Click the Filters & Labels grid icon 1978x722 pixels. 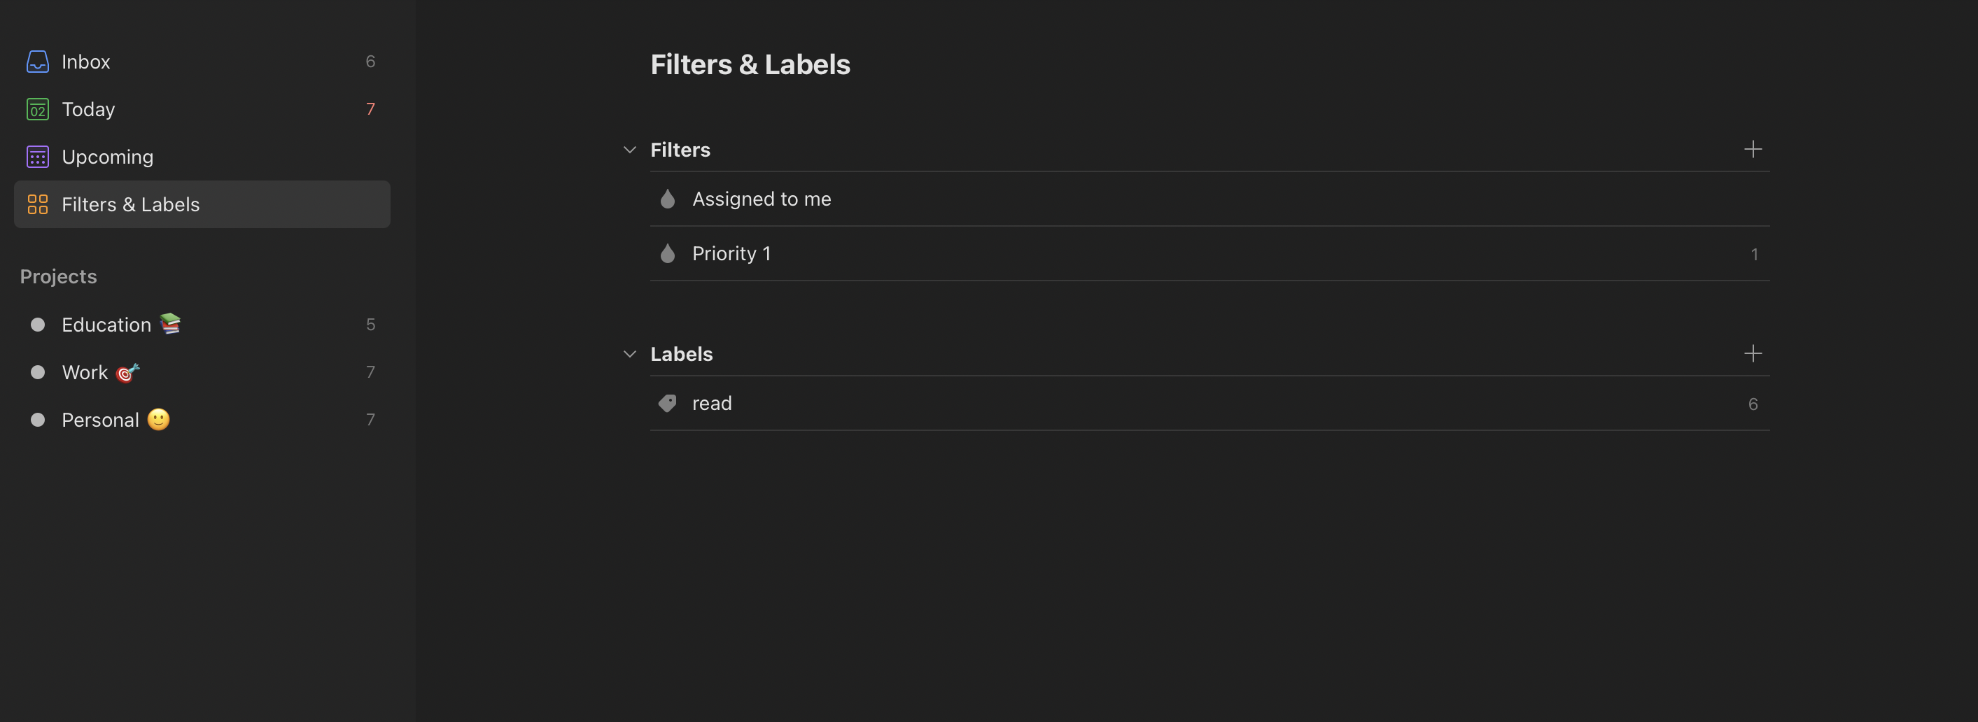pos(38,204)
